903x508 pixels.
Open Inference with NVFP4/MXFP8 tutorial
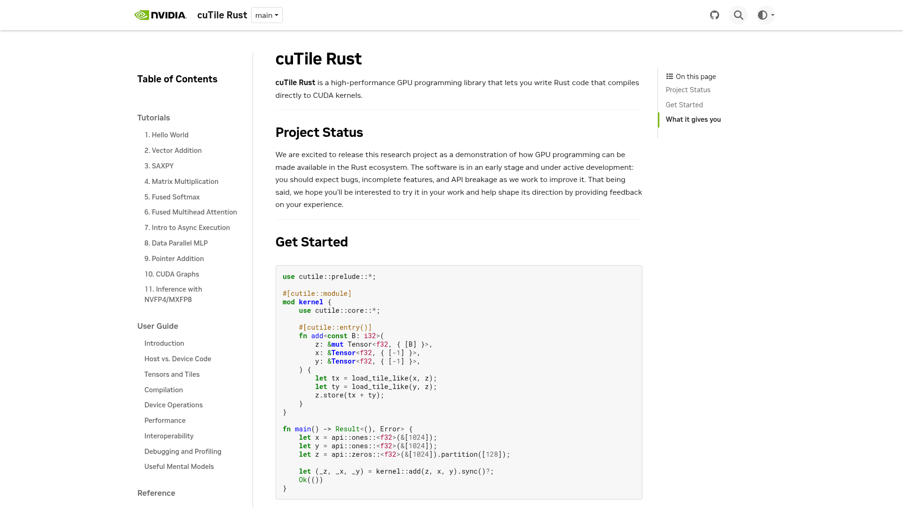tap(173, 294)
